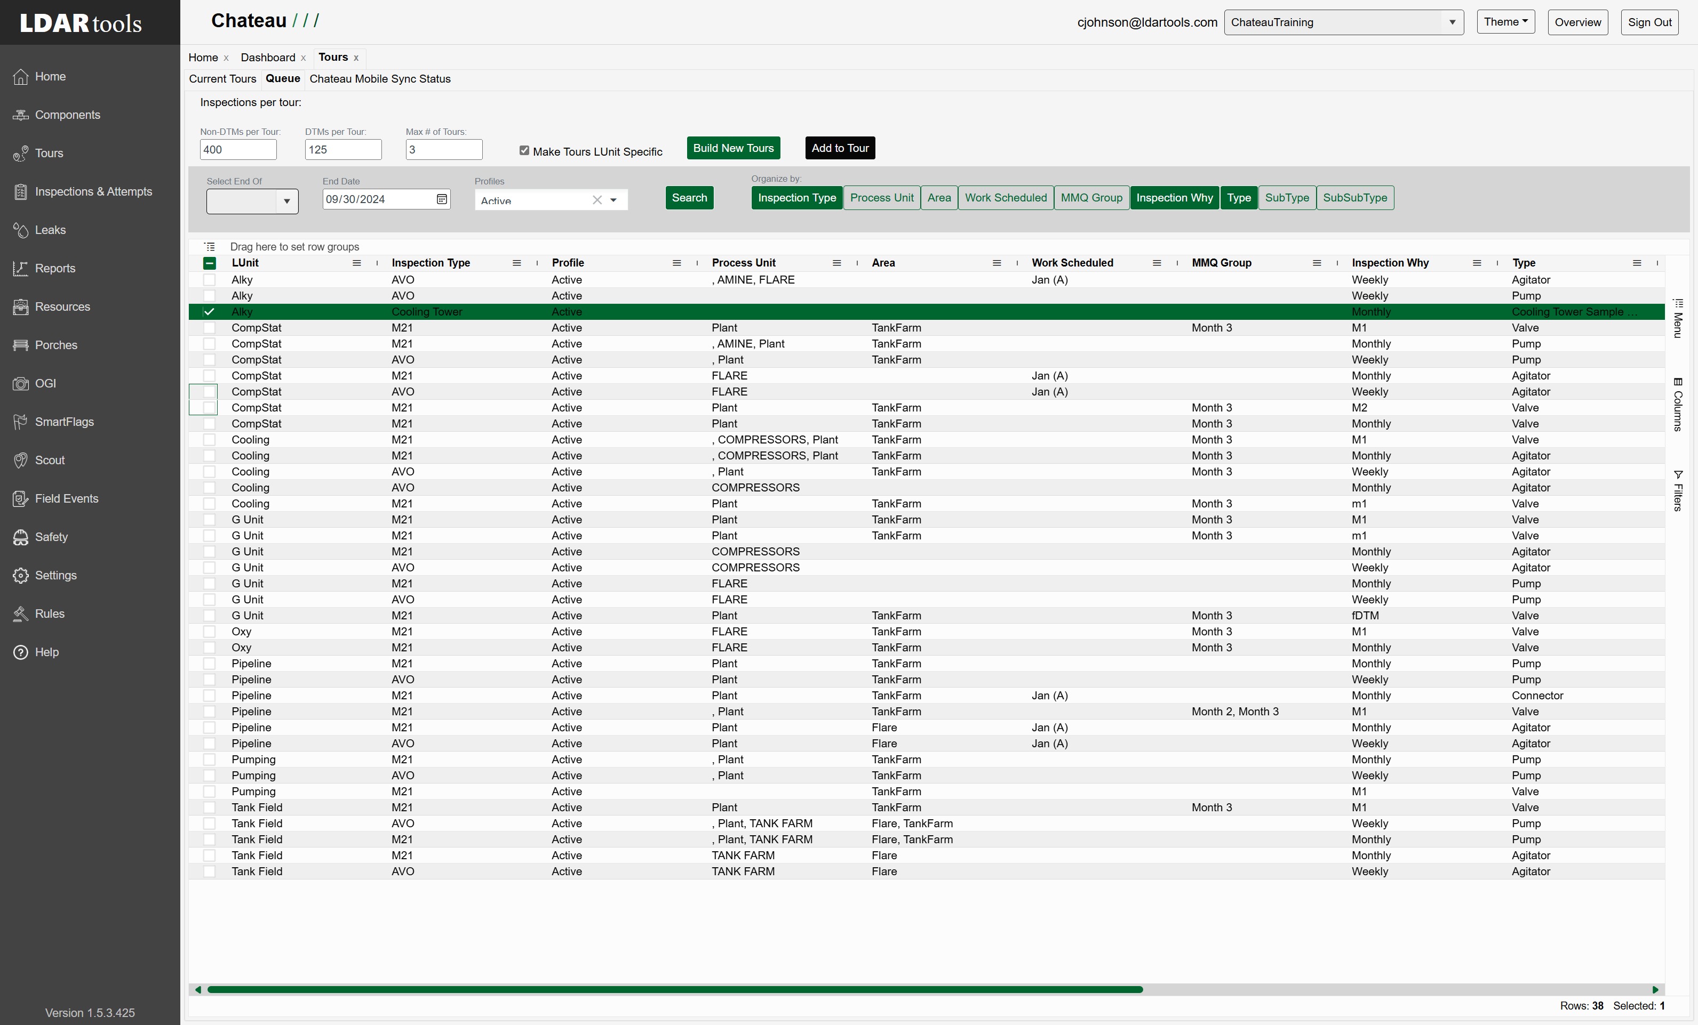The width and height of the screenshot is (1698, 1025).
Task: Toggle Make Tours LUnit Specific checkbox
Action: click(524, 150)
